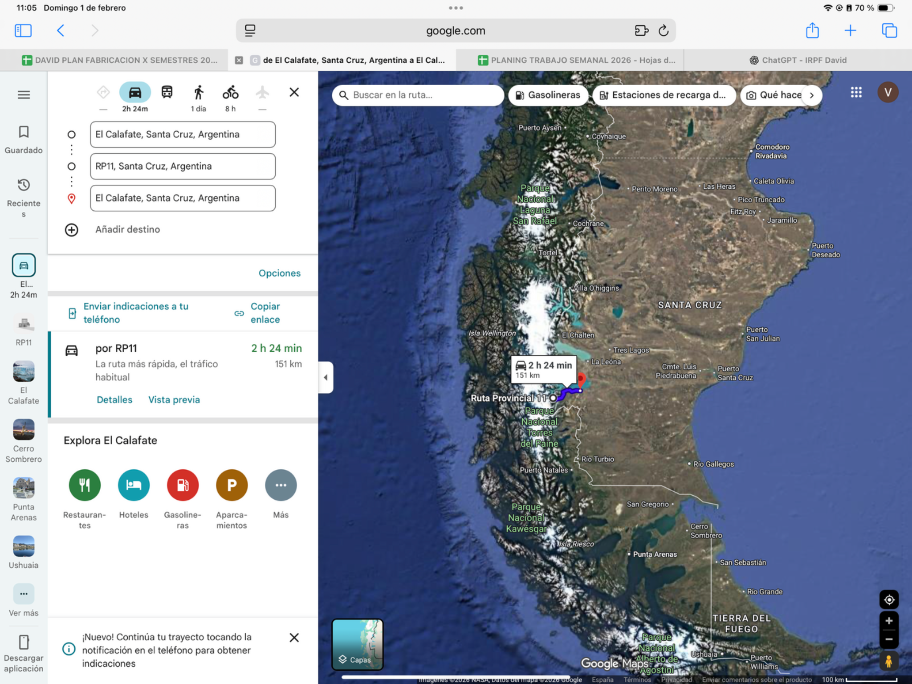Viewport: 912px width, 684px height.
Task: Select cycling travel mode icon
Action: pyautogui.click(x=230, y=93)
